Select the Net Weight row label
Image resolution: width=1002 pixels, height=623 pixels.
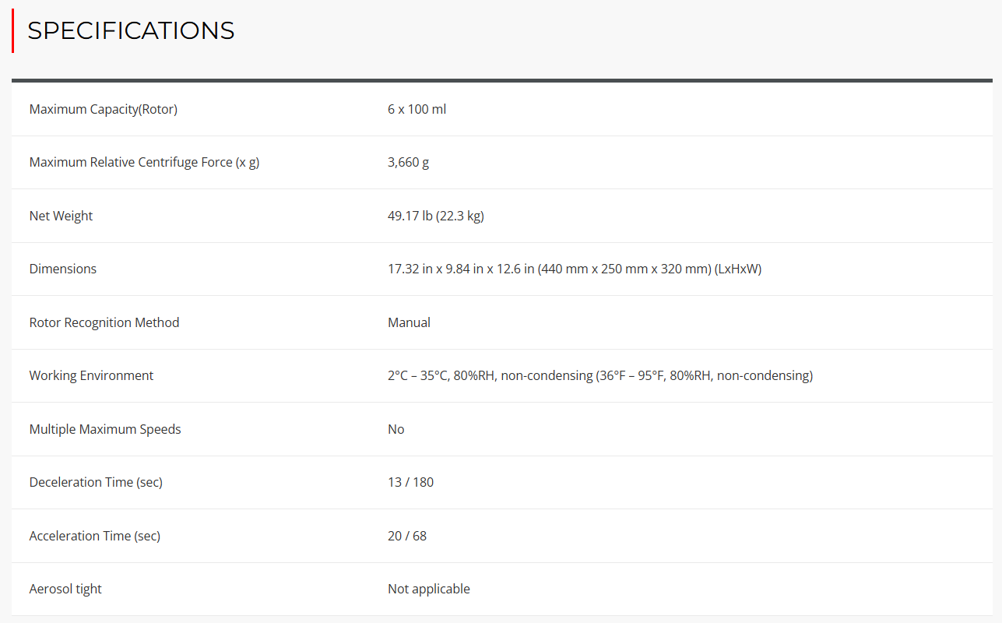point(61,216)
